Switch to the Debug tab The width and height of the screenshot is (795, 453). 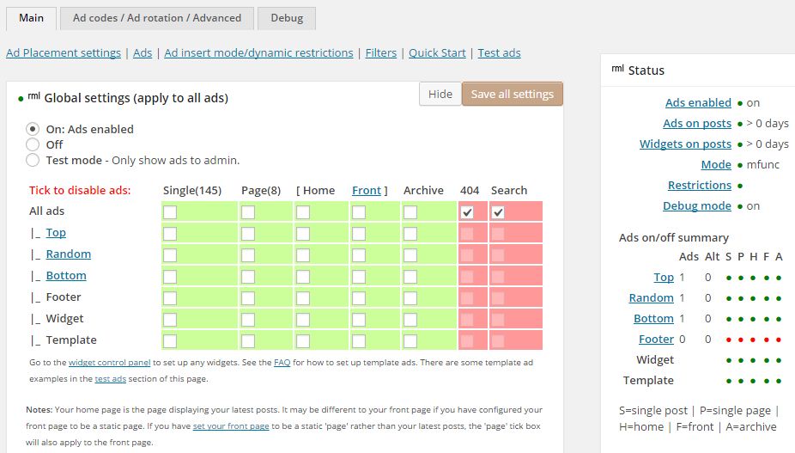tap(286, 18)
